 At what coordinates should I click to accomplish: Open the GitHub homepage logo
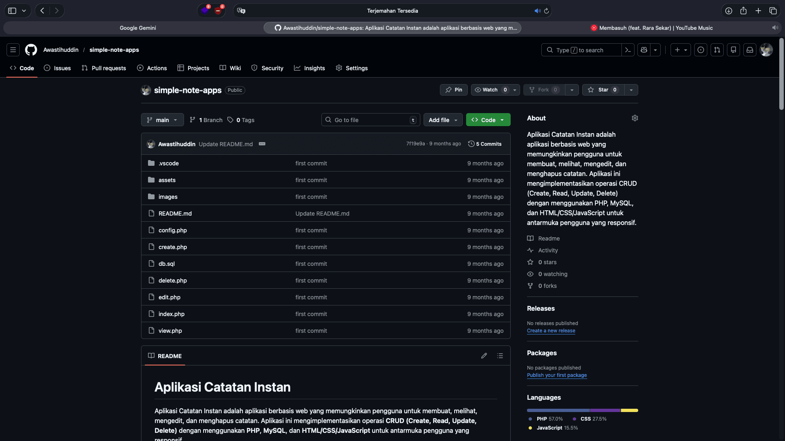tap(31, 50)
